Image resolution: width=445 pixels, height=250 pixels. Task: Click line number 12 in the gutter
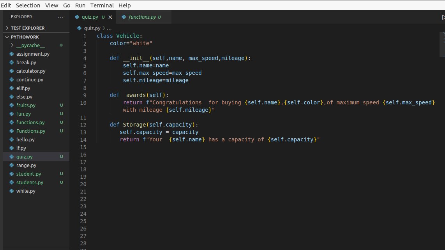click(83, 125)
